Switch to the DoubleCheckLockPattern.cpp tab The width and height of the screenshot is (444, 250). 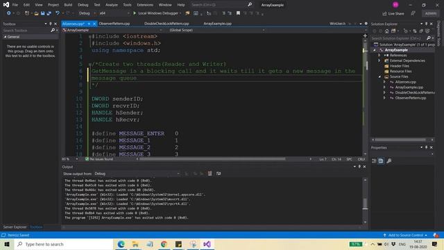(166, 24)
